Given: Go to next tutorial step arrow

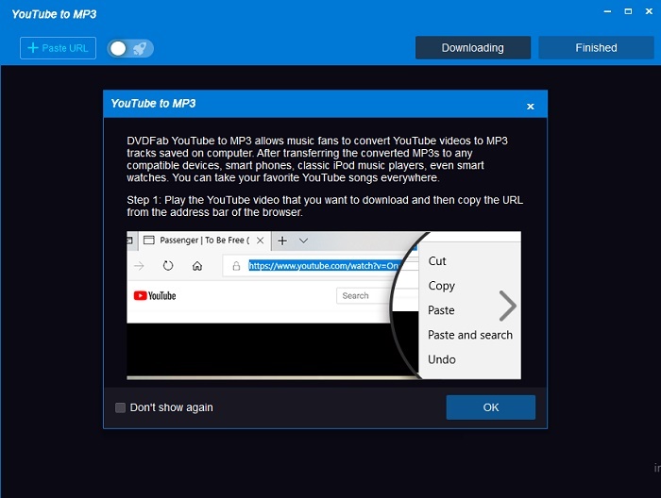Looking at the screenshot, I should coord(508,306).
